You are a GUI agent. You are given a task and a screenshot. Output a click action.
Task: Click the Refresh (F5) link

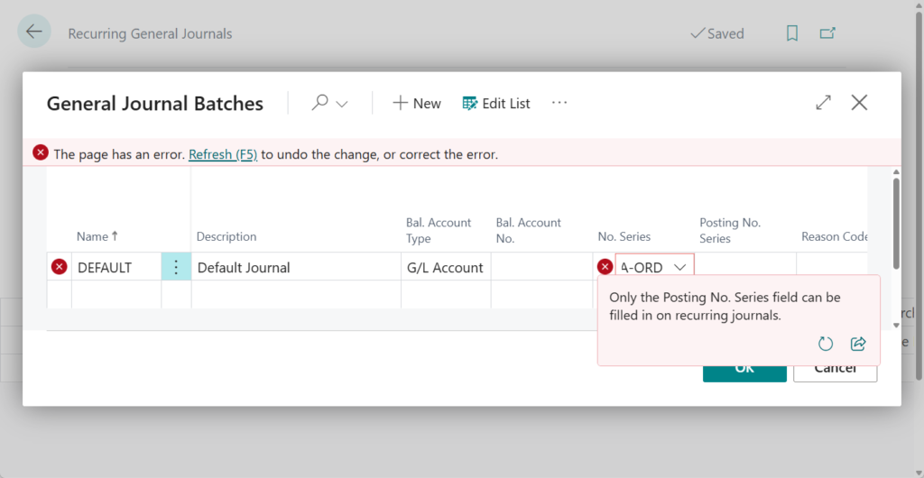(x=223, y=154)
